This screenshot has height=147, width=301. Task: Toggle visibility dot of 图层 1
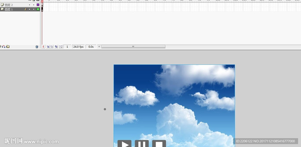[x=29, y=9]
